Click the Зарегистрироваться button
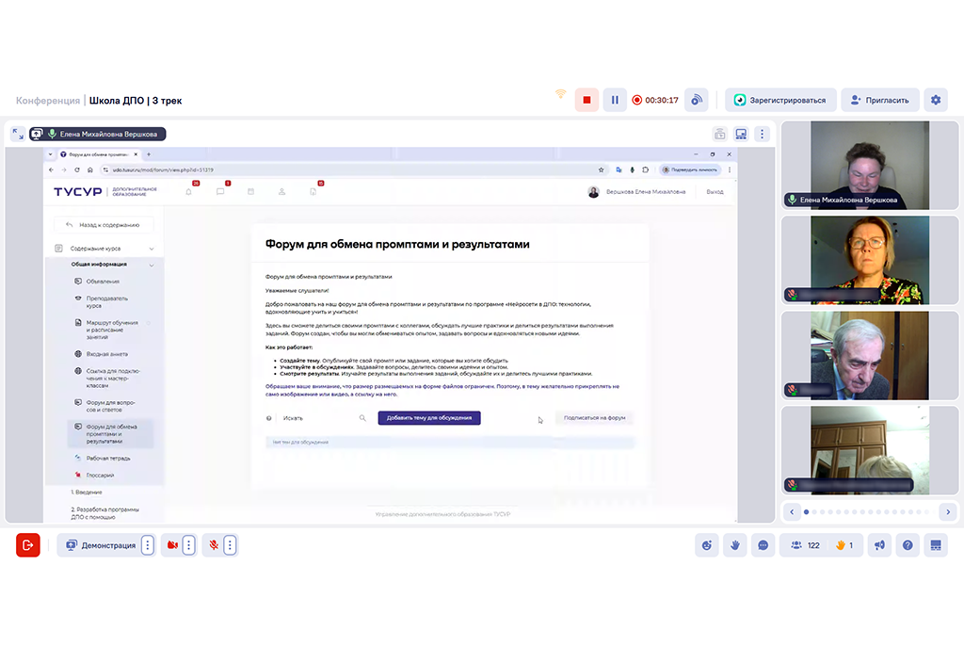The width and height of the screenshot is (964, 646). click(x=779, y=100)
